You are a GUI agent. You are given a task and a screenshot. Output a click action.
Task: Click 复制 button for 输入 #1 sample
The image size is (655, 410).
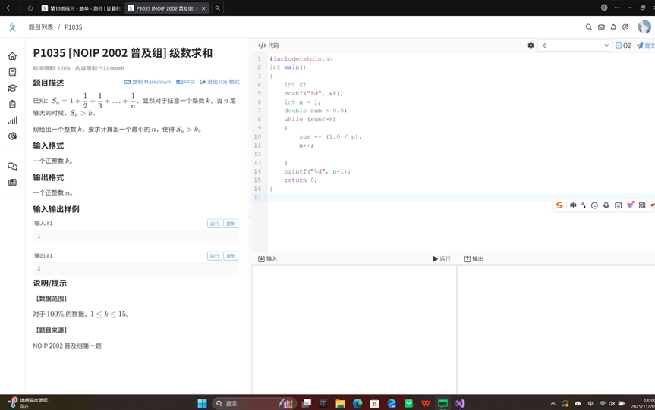[231, 224]
